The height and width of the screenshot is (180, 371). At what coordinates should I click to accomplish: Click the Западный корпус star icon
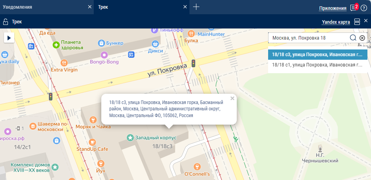point(130,138)
